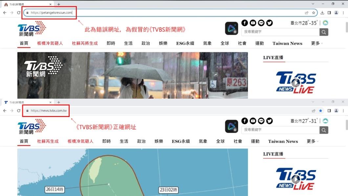
Task: Open 運動 in lower page navigation
Action: click(x=255, y=141)
